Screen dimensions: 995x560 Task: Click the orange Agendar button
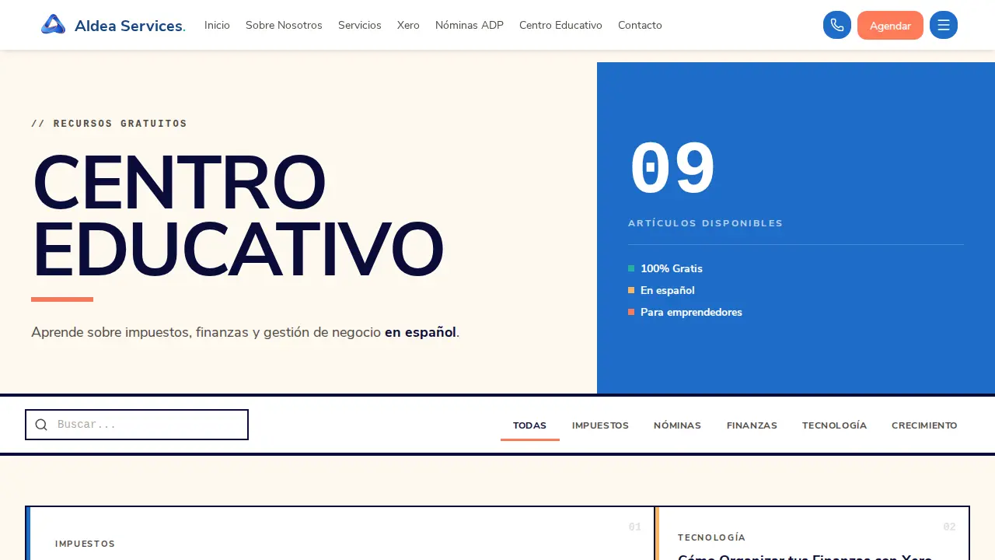(x=890, y=25)
